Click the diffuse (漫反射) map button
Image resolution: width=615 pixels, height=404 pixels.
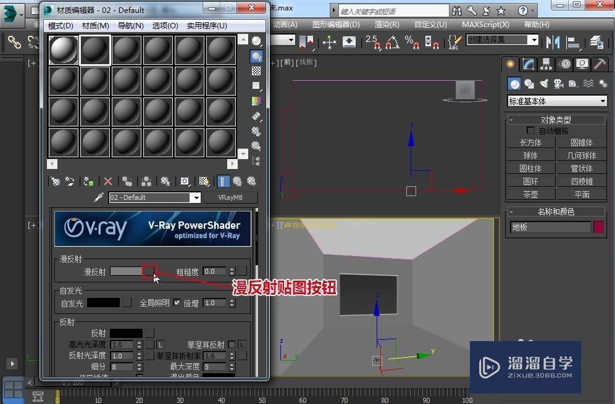coord(148,271)
